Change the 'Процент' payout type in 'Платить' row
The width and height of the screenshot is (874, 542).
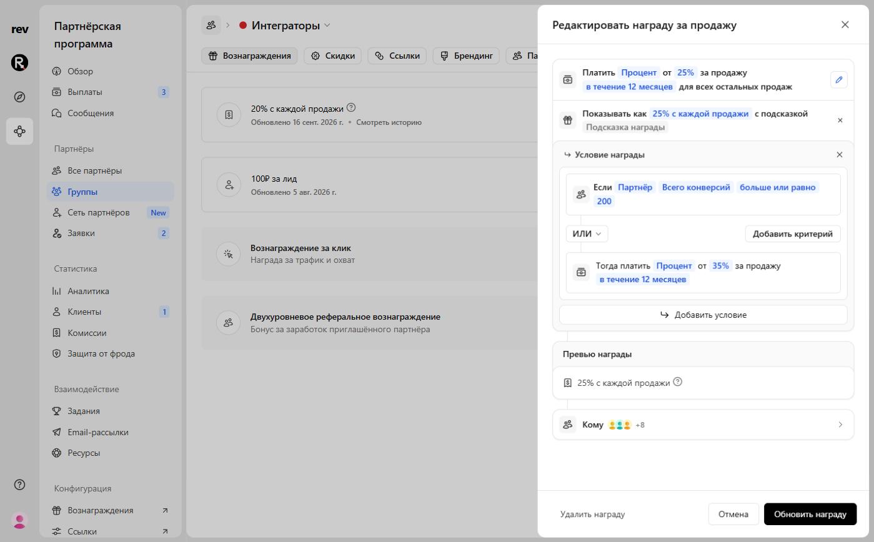pyautogui.click(x=638, y=72)
